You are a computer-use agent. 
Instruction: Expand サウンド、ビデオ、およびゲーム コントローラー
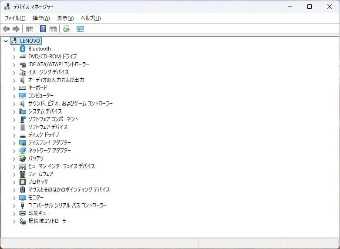(x=14, y=104)
